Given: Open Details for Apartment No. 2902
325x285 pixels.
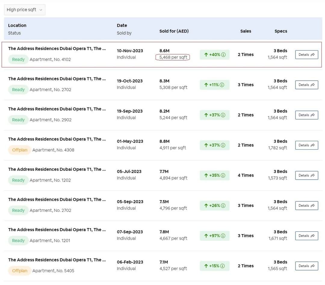Looking at the screenshot, I should pos(307,115).
